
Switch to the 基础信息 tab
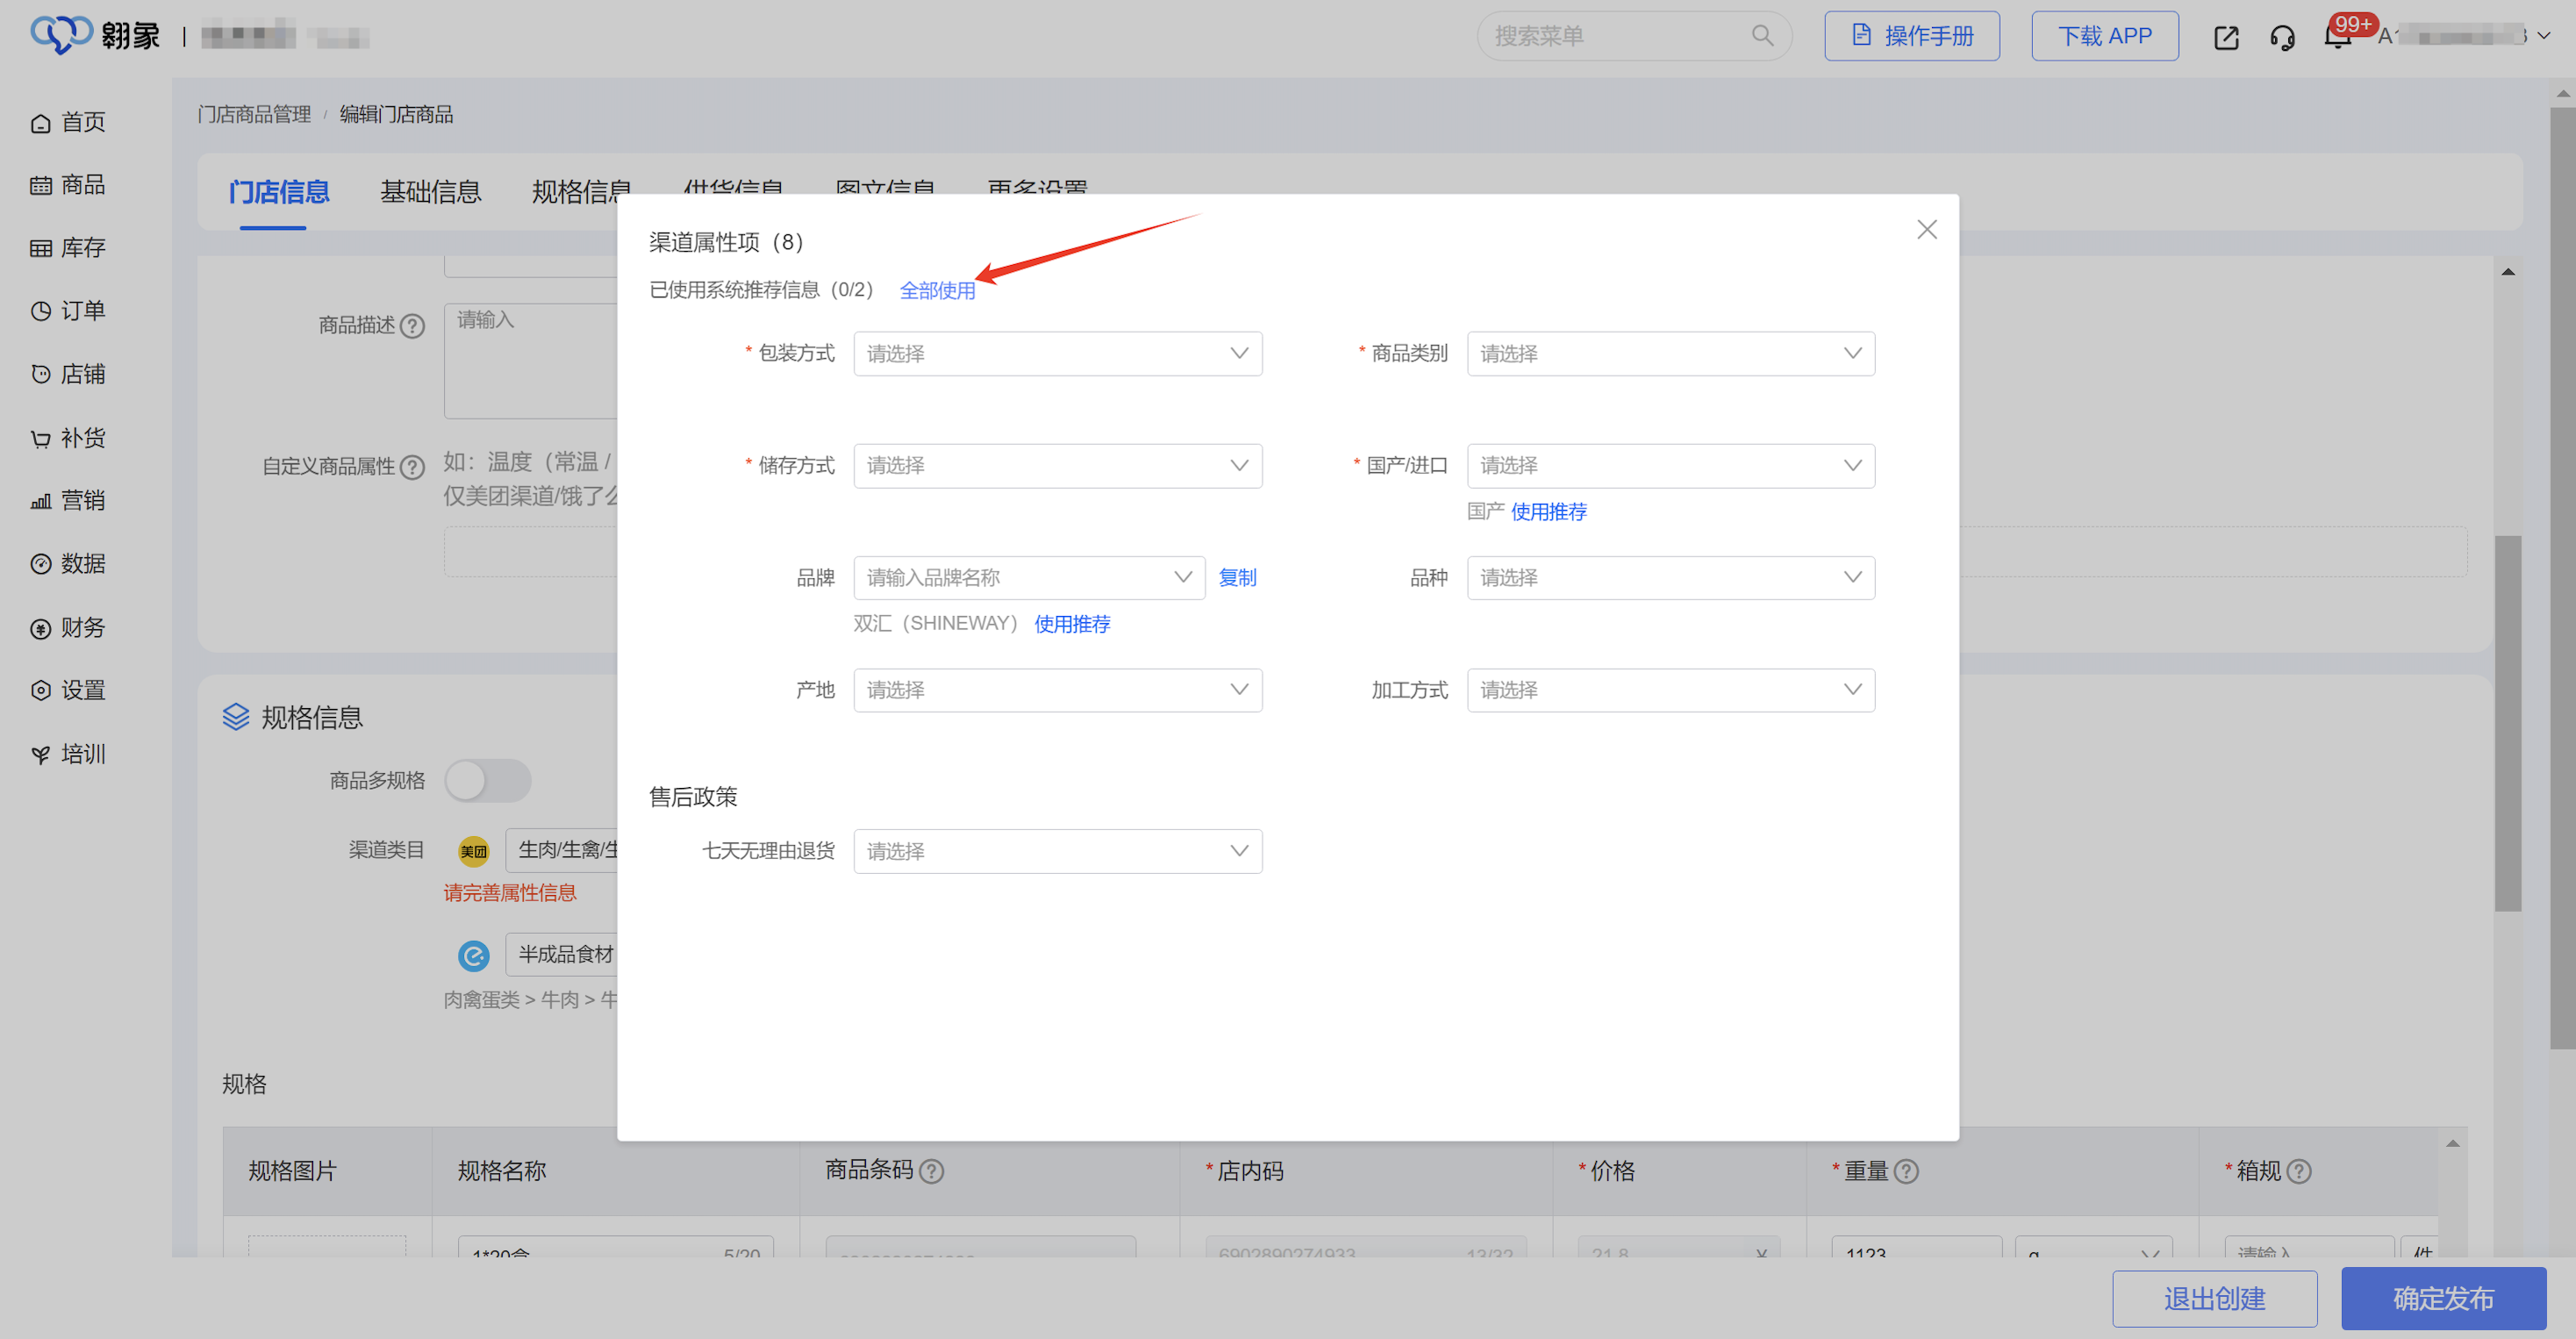pyautogui.click(x=430, y=191)
